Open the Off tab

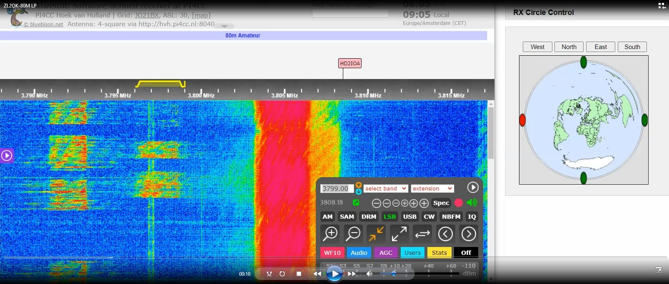tap(466, 252)
